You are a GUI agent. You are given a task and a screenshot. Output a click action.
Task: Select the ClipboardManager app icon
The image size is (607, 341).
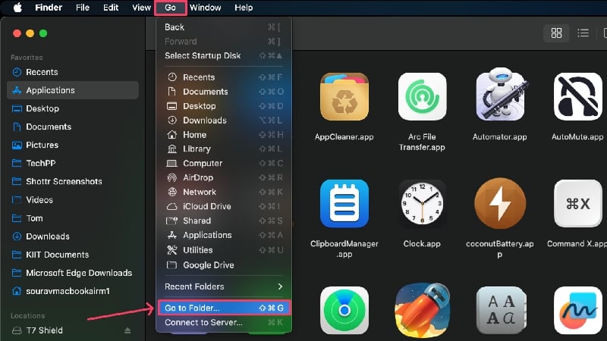coord(344,203)
